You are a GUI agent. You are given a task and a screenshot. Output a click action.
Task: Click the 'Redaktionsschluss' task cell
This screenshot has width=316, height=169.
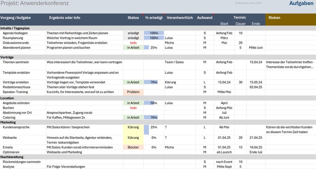23,87
